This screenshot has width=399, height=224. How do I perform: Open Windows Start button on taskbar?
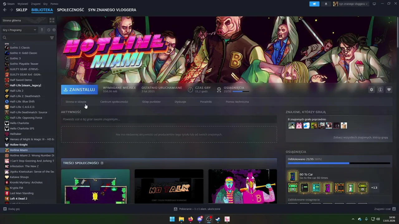(x=172, y=219)
